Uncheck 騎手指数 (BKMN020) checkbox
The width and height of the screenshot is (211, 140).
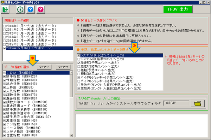coord(5,77)
